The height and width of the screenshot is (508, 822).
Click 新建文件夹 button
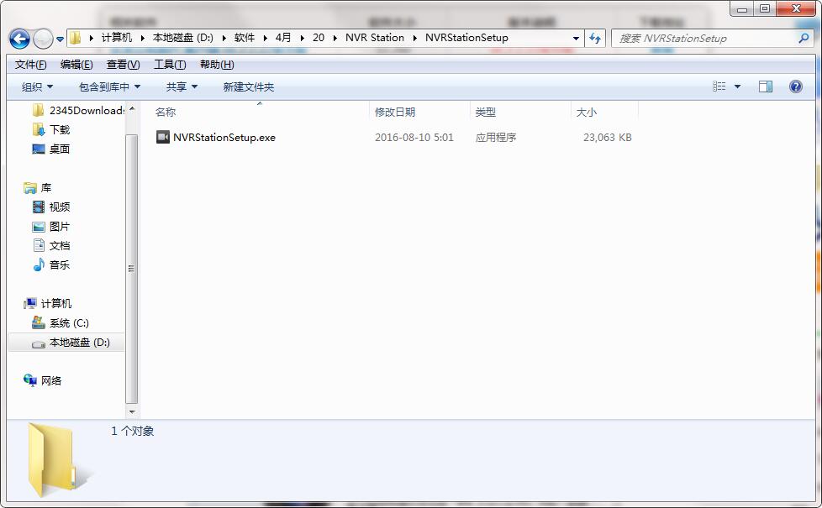click(248, 86)
